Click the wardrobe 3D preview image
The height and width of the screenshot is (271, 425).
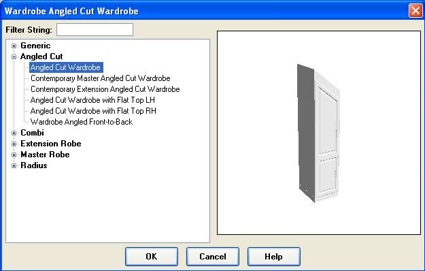(318, 133)
